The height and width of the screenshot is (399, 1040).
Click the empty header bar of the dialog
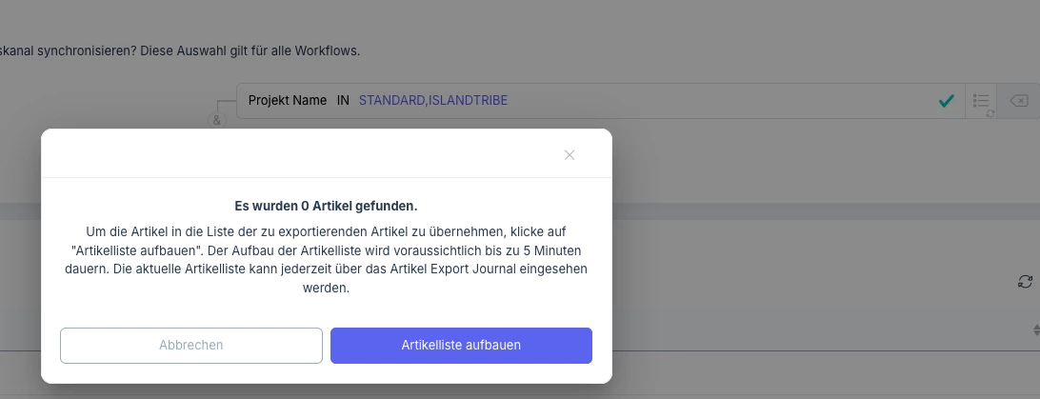[x=298, y=153]
